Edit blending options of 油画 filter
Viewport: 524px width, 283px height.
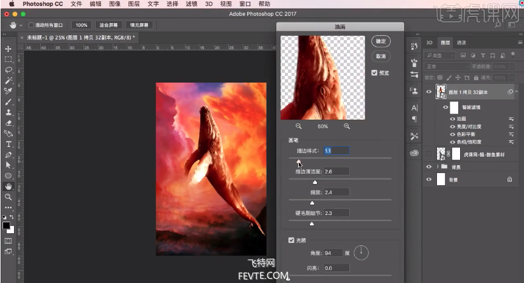click(511, 118)
